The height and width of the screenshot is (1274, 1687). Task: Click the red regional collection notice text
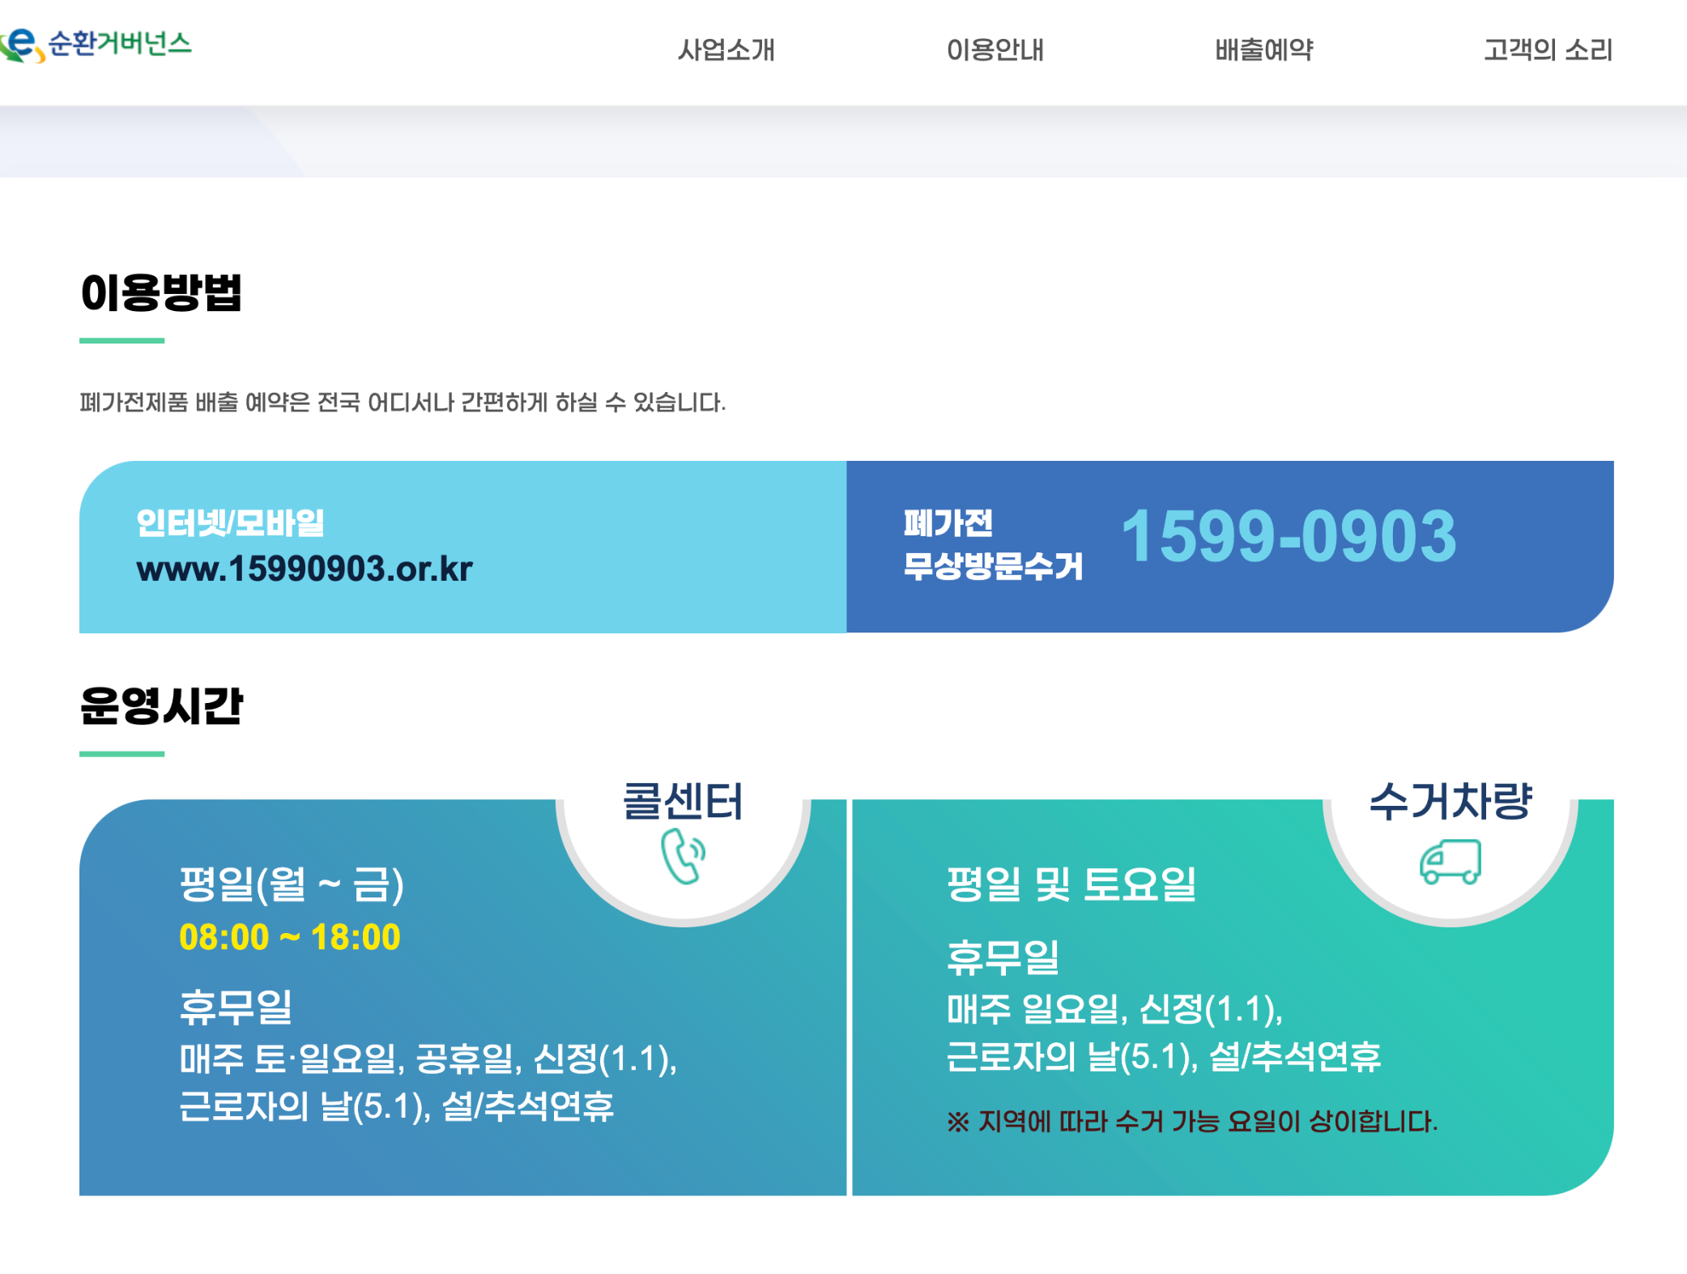[1191, 1122]
